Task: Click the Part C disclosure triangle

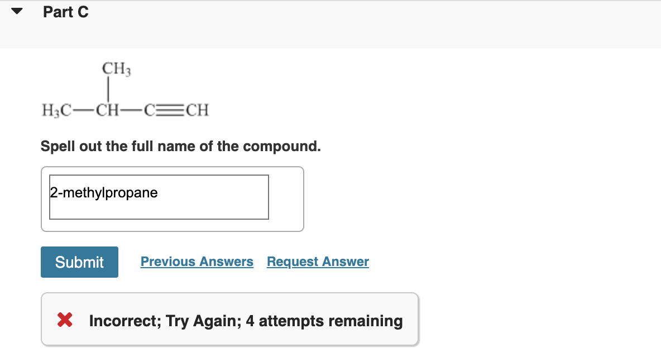Action: tap(16, 10)
